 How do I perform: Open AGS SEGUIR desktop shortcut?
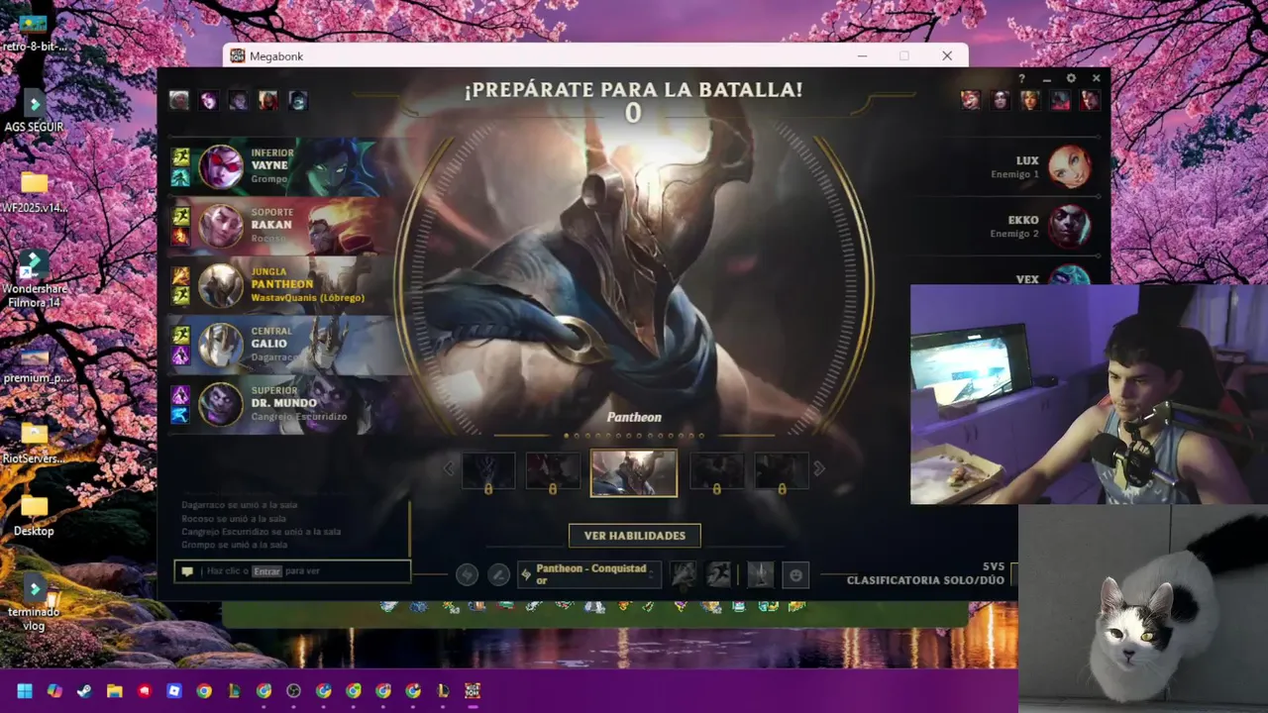coord(34,110)
